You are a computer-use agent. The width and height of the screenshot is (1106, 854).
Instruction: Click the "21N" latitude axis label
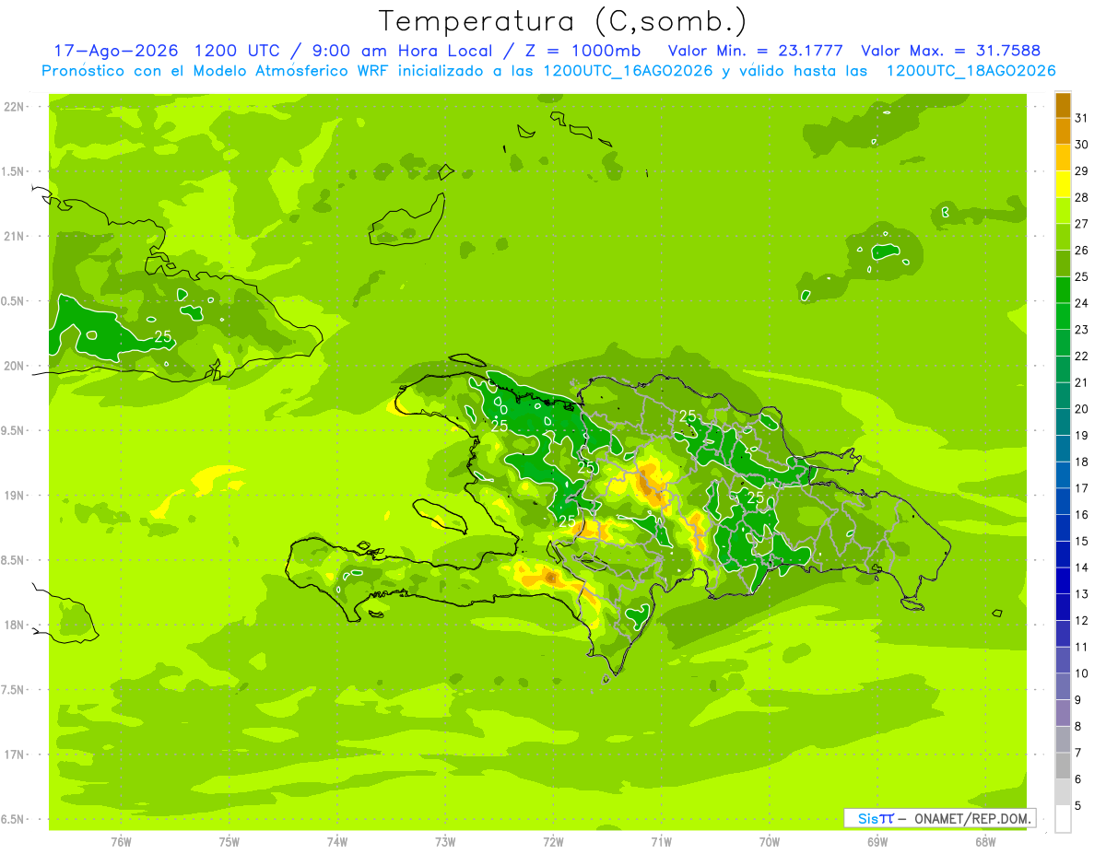click(x=16, y=236)
